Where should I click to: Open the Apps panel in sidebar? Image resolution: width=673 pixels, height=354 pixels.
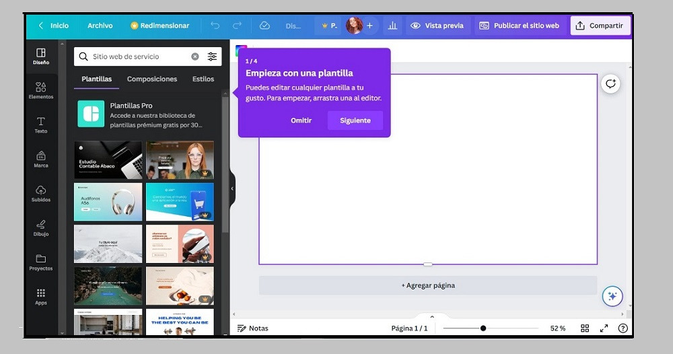point(41,297)
